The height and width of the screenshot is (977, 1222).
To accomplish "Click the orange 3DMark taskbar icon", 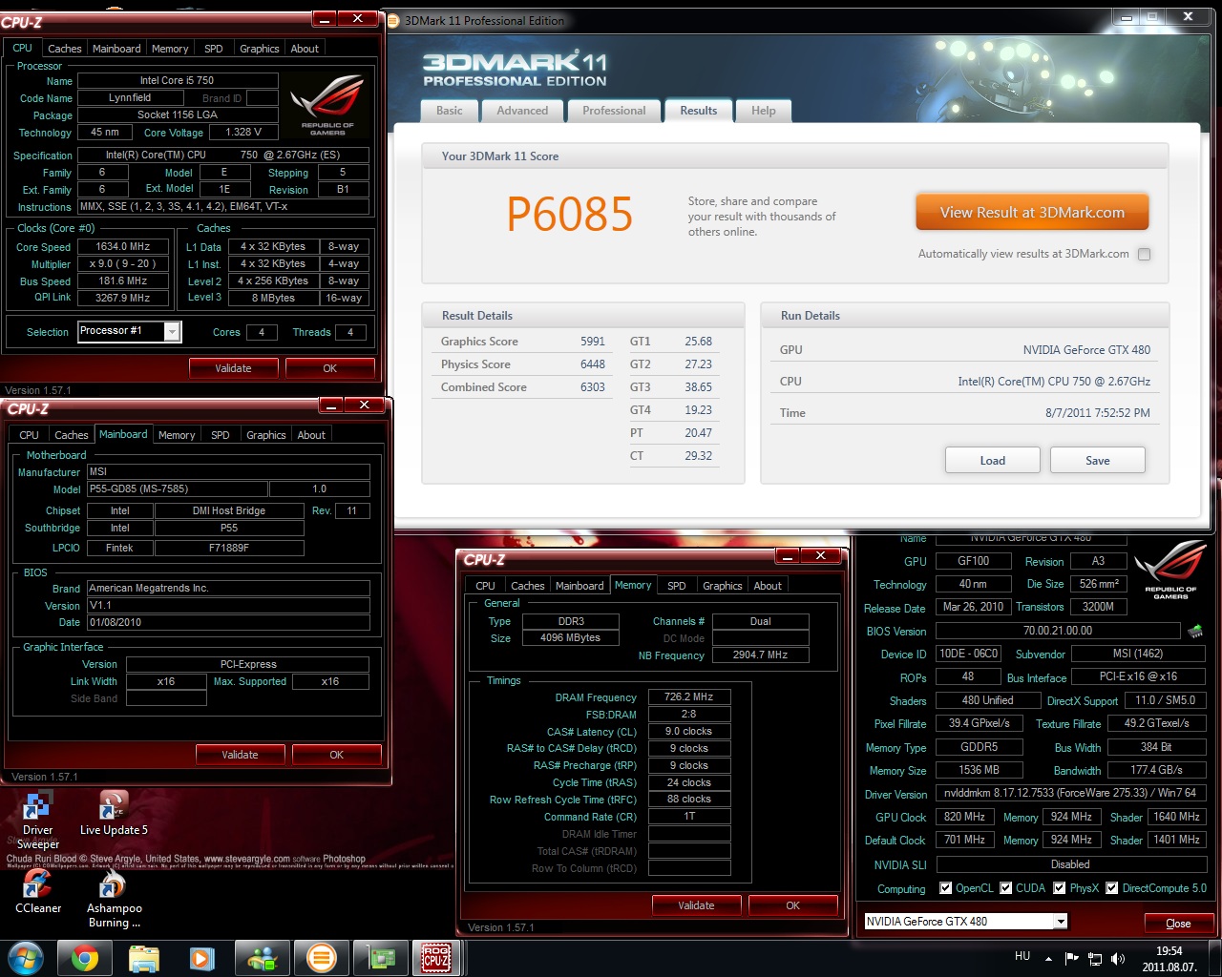I will click(x=322, y=958).
